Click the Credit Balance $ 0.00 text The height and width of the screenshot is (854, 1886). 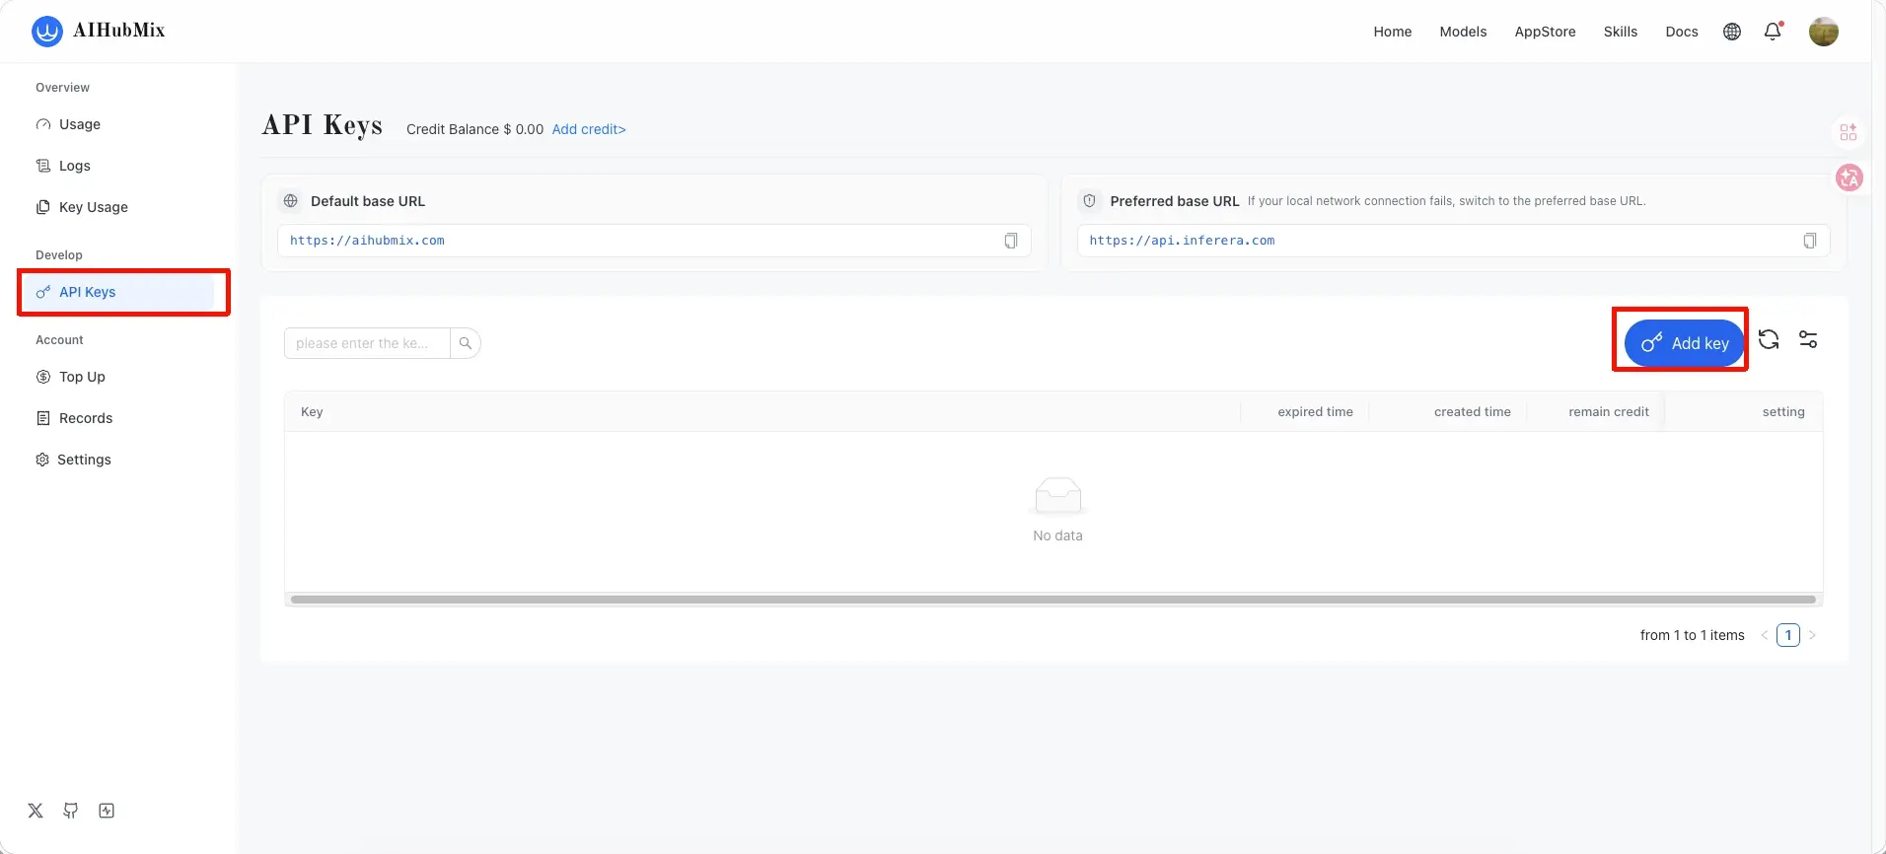(x=474, y=129)
